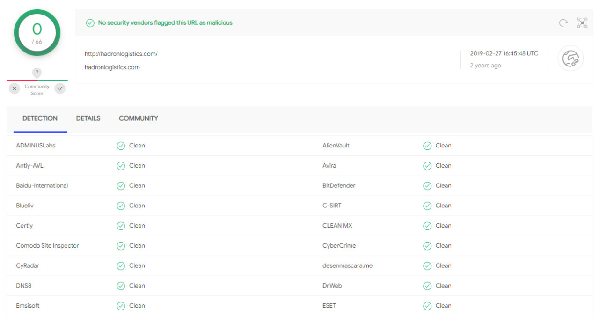Click the Clean result text for CyRadar
Image resolution: width=599 pixels, height=317 pixels.
[x=137, y=266]
